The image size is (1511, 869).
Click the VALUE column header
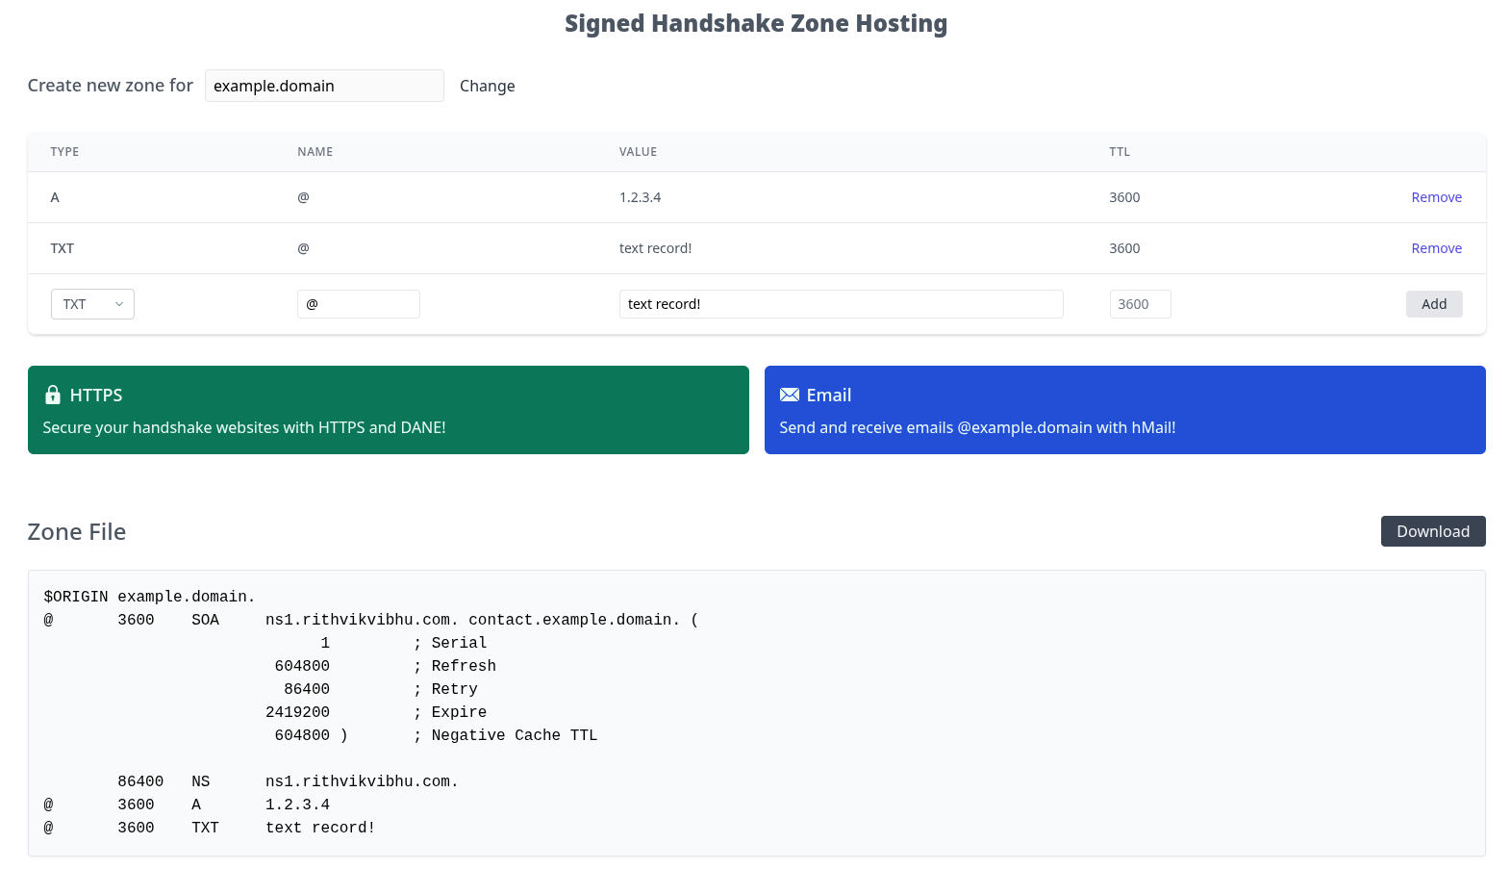(638, 152)
